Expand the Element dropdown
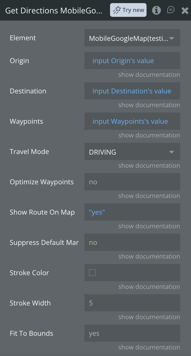This screenshot has height=356, width=191. [x=132, y=38]
